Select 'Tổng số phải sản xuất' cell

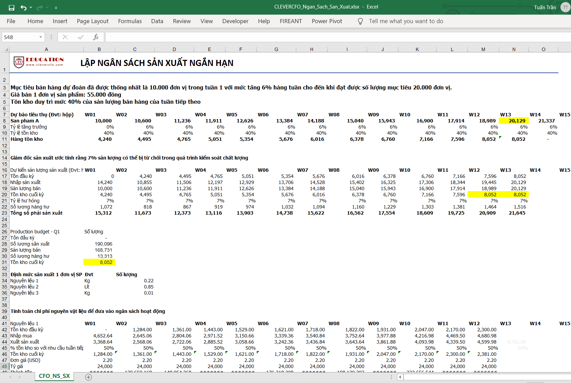coord(46,213)
